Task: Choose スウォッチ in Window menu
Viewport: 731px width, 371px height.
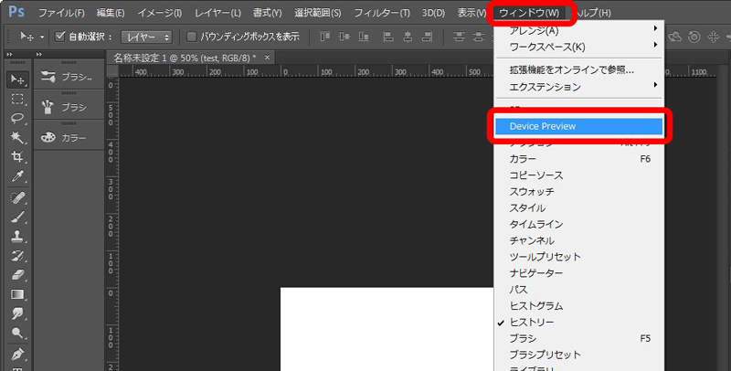Action: coord(578,192)
